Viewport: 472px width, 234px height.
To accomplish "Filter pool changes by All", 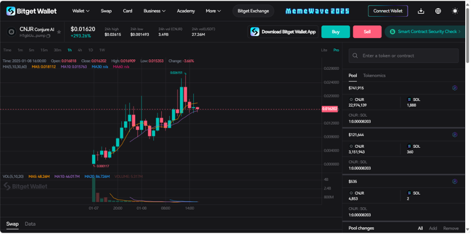I will pos(420,228).
